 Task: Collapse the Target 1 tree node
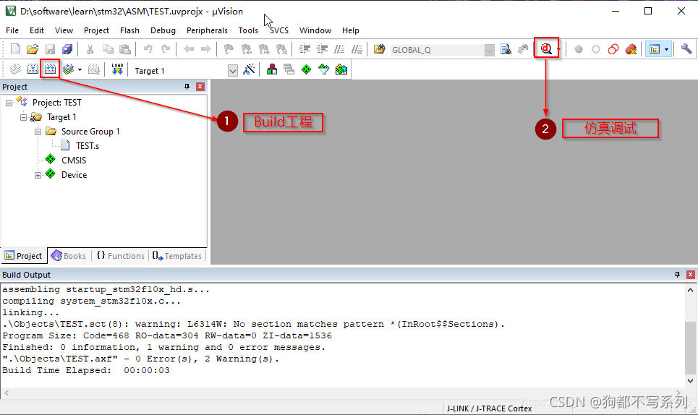coord(23,117)
